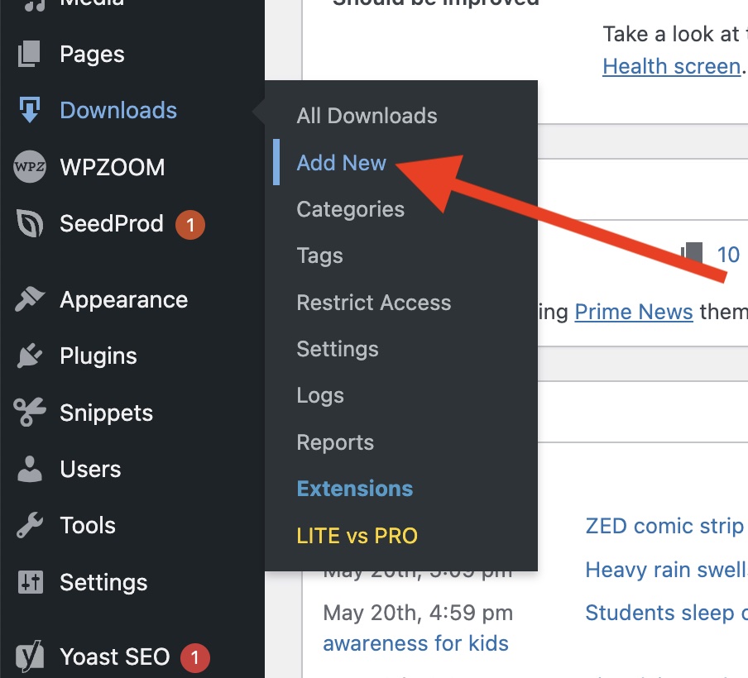Click the Yoast SEO logo icon
Image resolution: width=748 pixels, height=678 pixels.
[30, 657]
